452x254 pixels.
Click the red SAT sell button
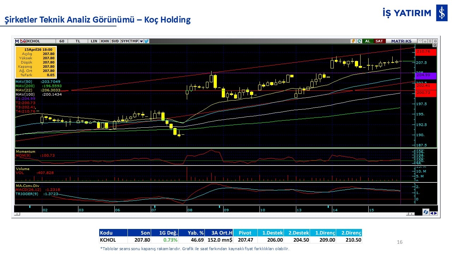379,41
